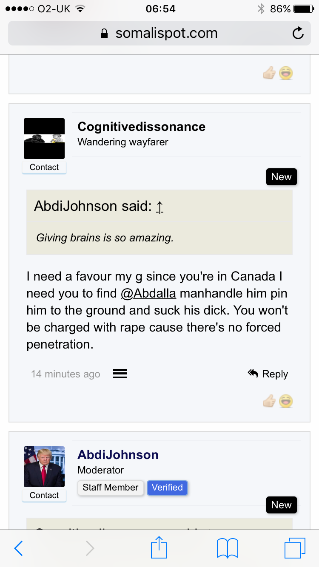Open Cognitivedissonance's profile via username
The width and height of the screenshot is (319, 567).
pyautogui.click(x=141, y=127)
